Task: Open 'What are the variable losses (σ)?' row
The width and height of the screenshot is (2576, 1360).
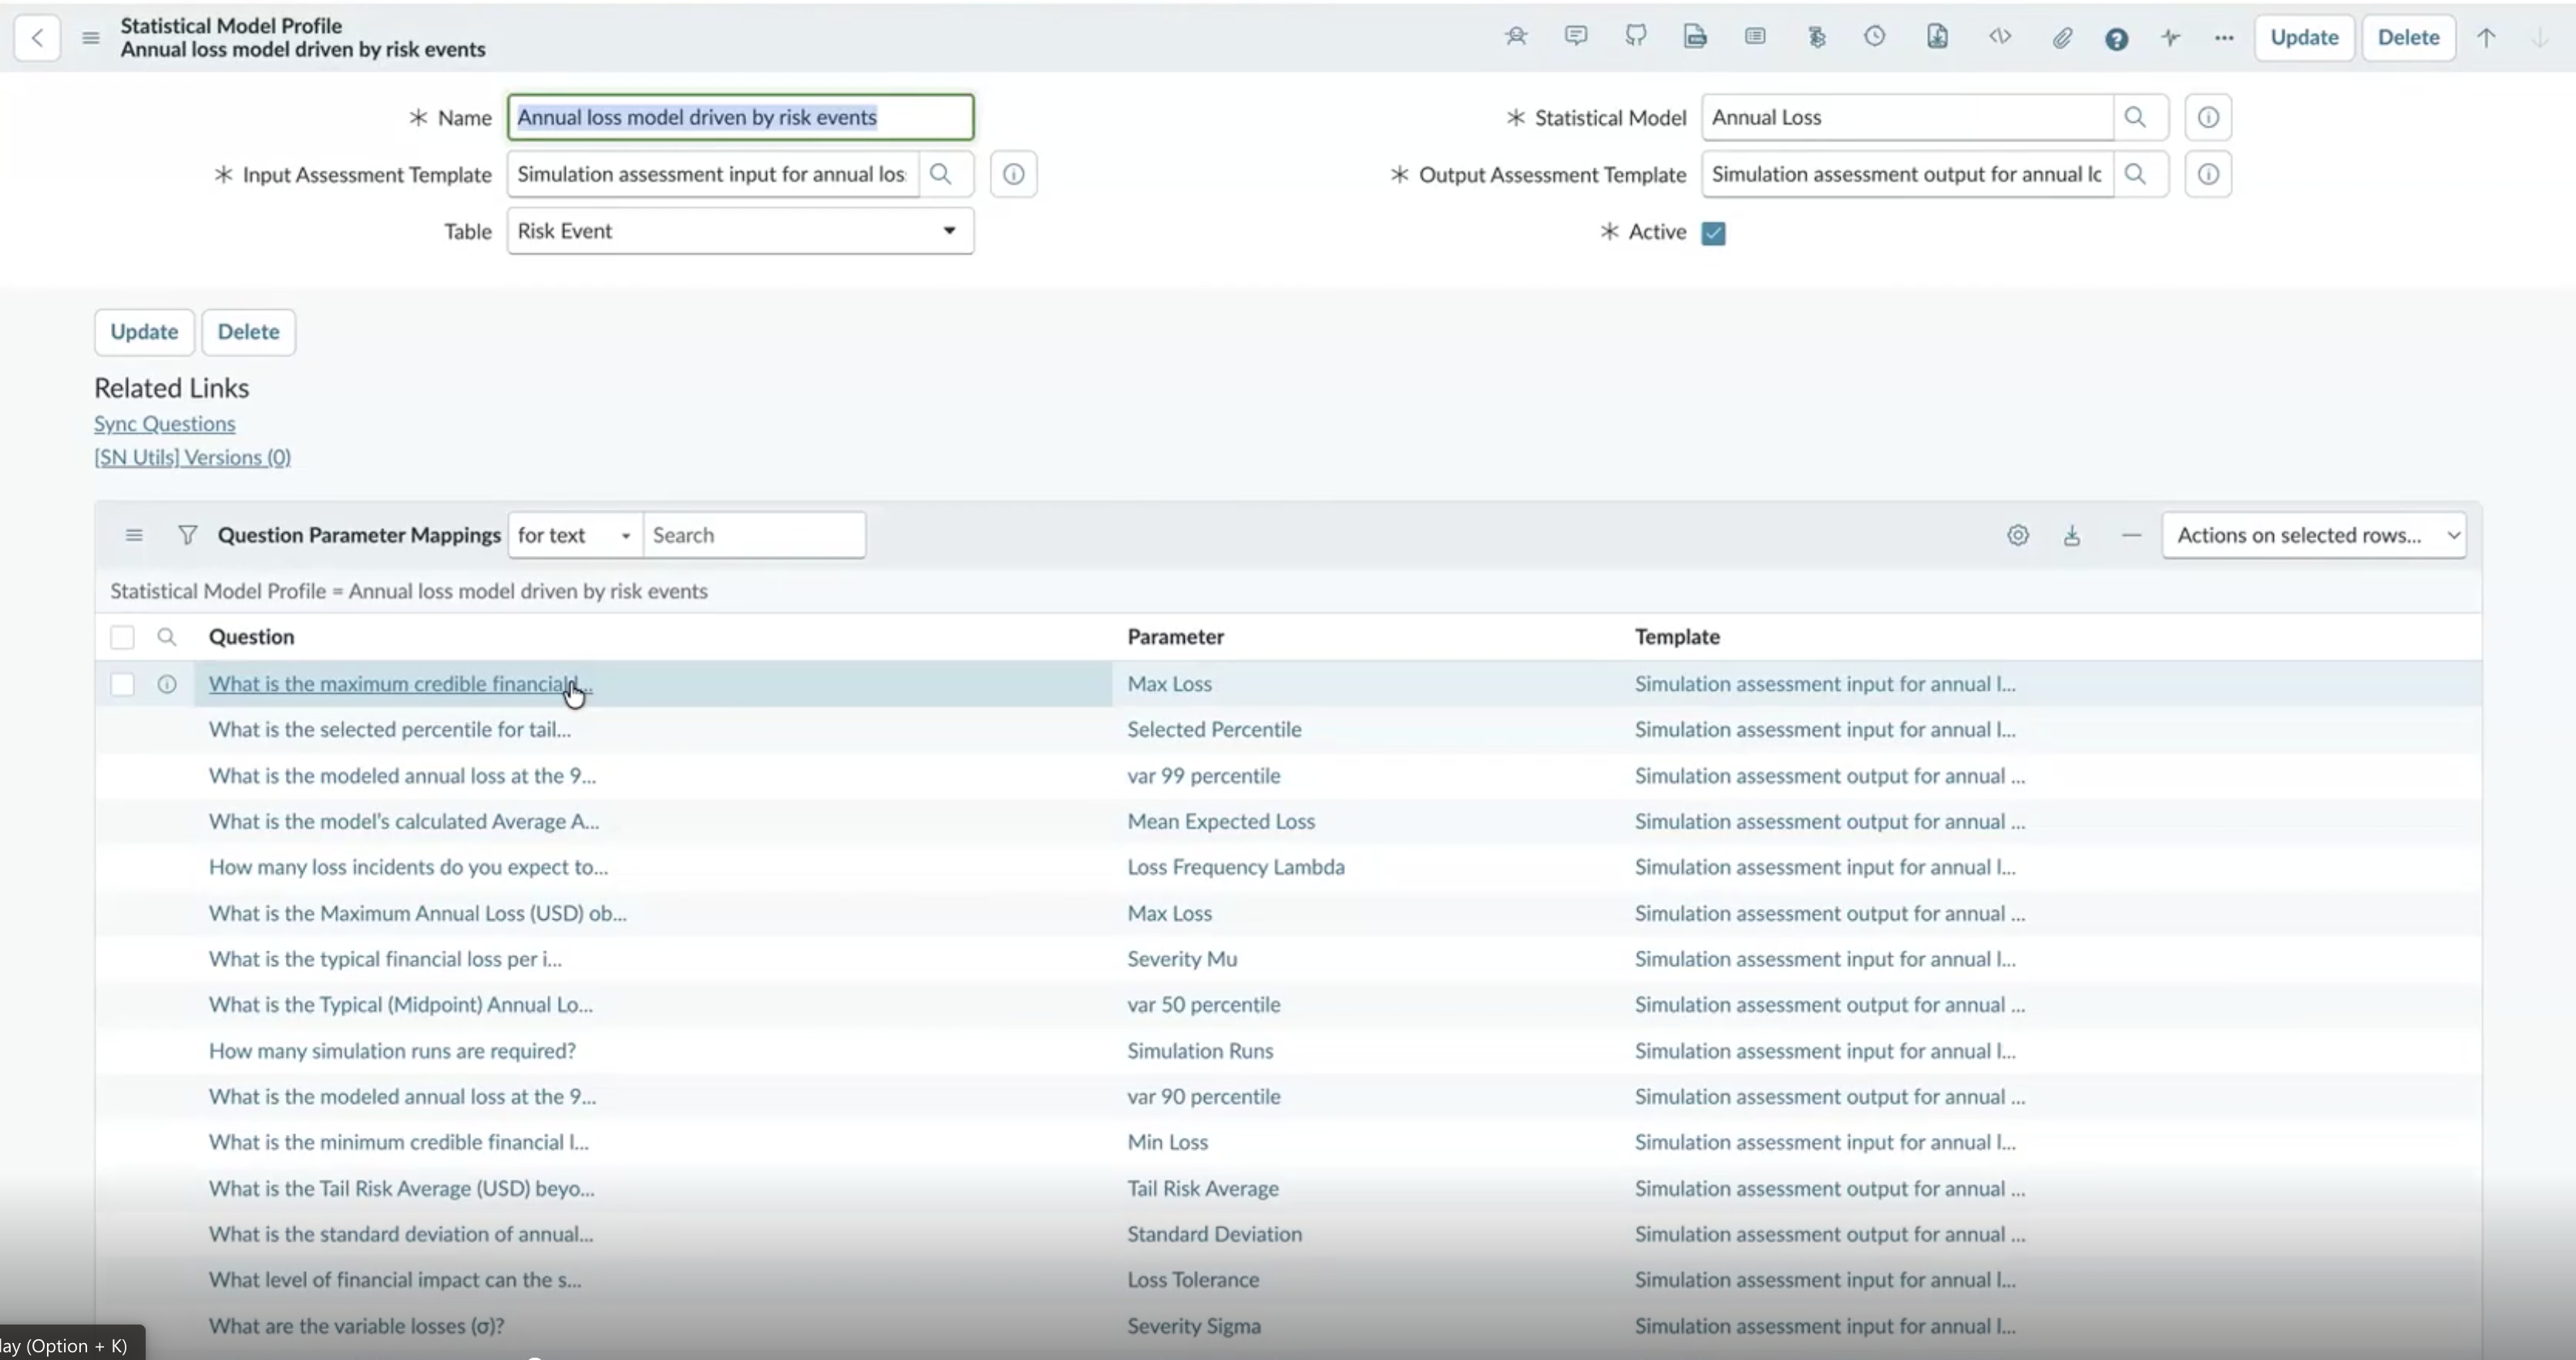Action: click(x=356, y=1326)
